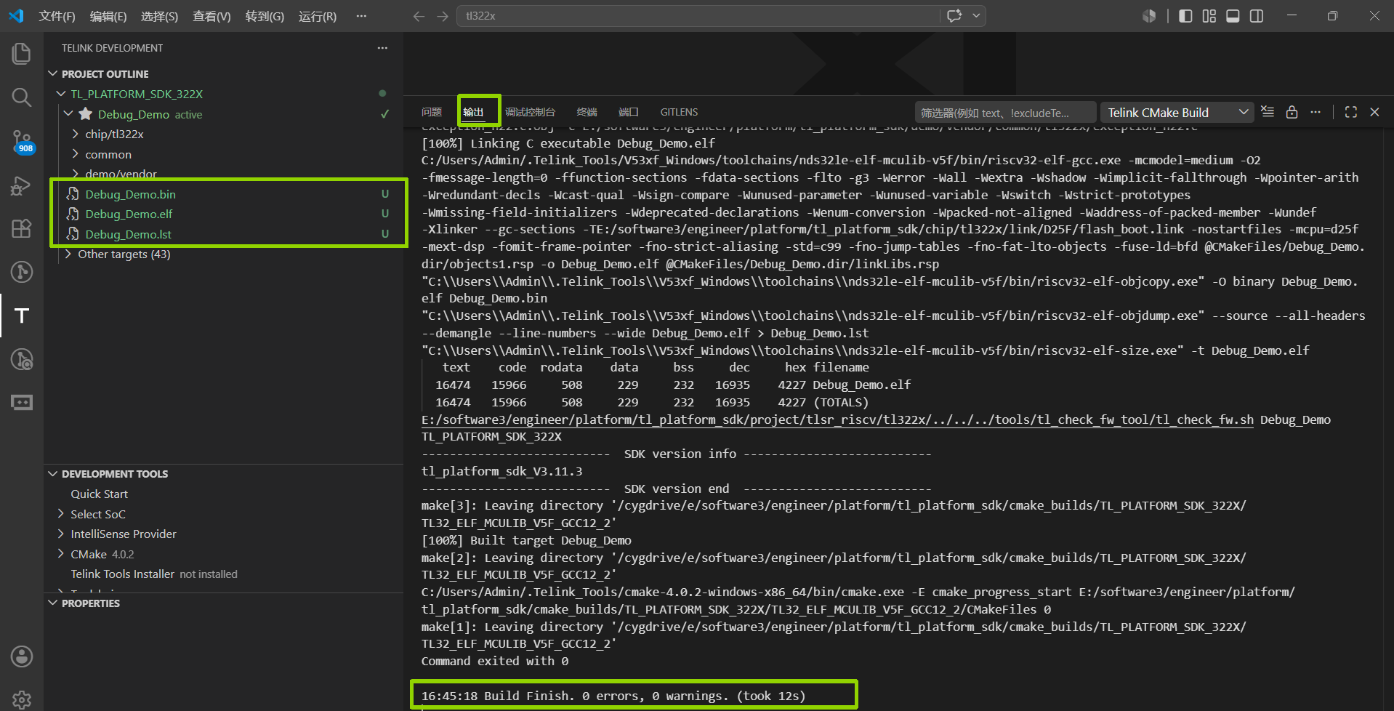The image size is (1394, 711).
Task: Open the 查看(V) menu
Action: [211, 16]
